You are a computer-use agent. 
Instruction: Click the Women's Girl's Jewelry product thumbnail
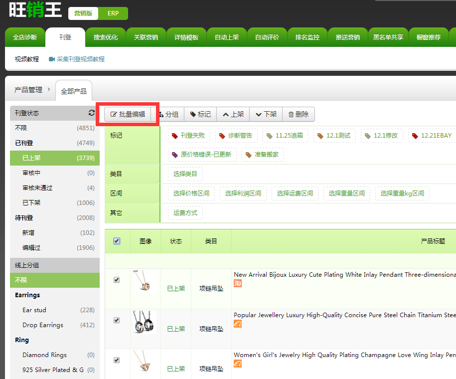(x=144, y=362)
